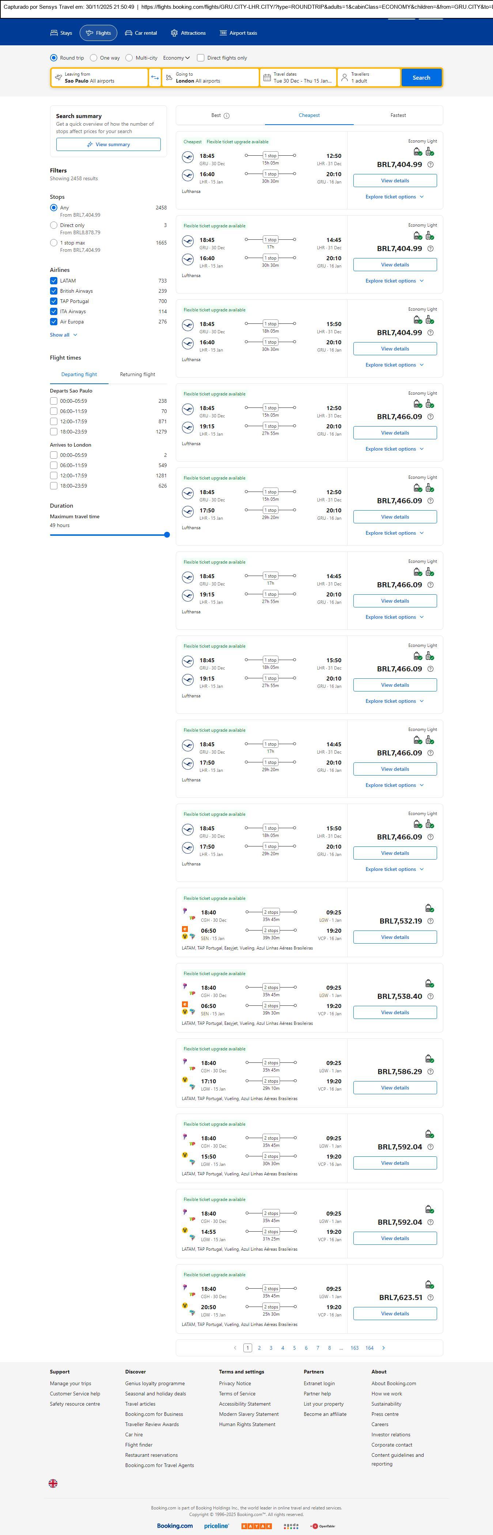The width and height of the screenshot is (493, 1535).
Task: Click the info icon beside Best tab
Action: [227, 115]
